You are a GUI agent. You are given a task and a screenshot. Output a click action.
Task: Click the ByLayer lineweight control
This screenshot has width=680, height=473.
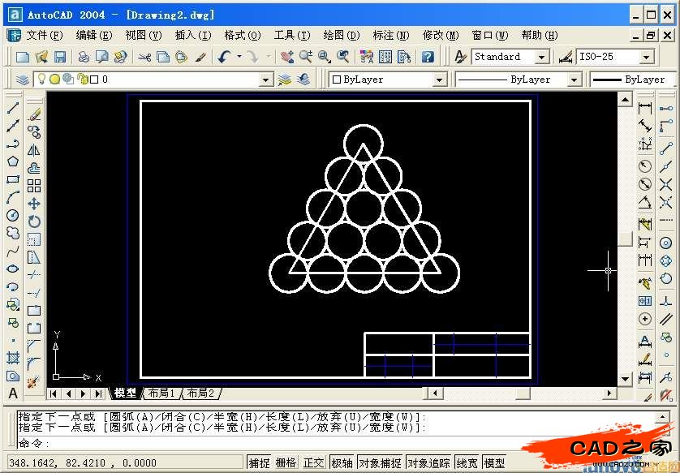(x=631, y=80)
